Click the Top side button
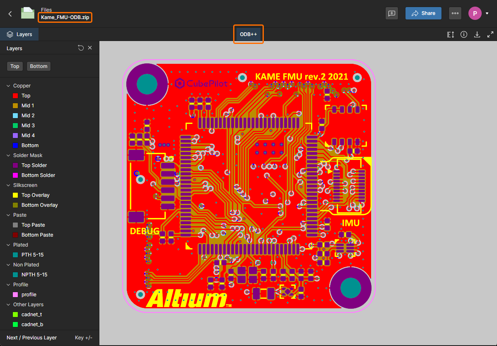Viewport: 497px width, 346px height. click(15, 66)
